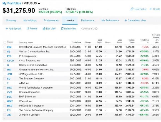Image resolution: width=161 pixels, height=122 pixels.
Task: Open the T ticker link
Action: [x=8, y=83]
